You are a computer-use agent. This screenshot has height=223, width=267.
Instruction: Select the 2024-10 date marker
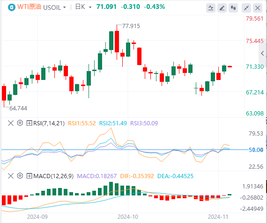click(x=128, y=217)
